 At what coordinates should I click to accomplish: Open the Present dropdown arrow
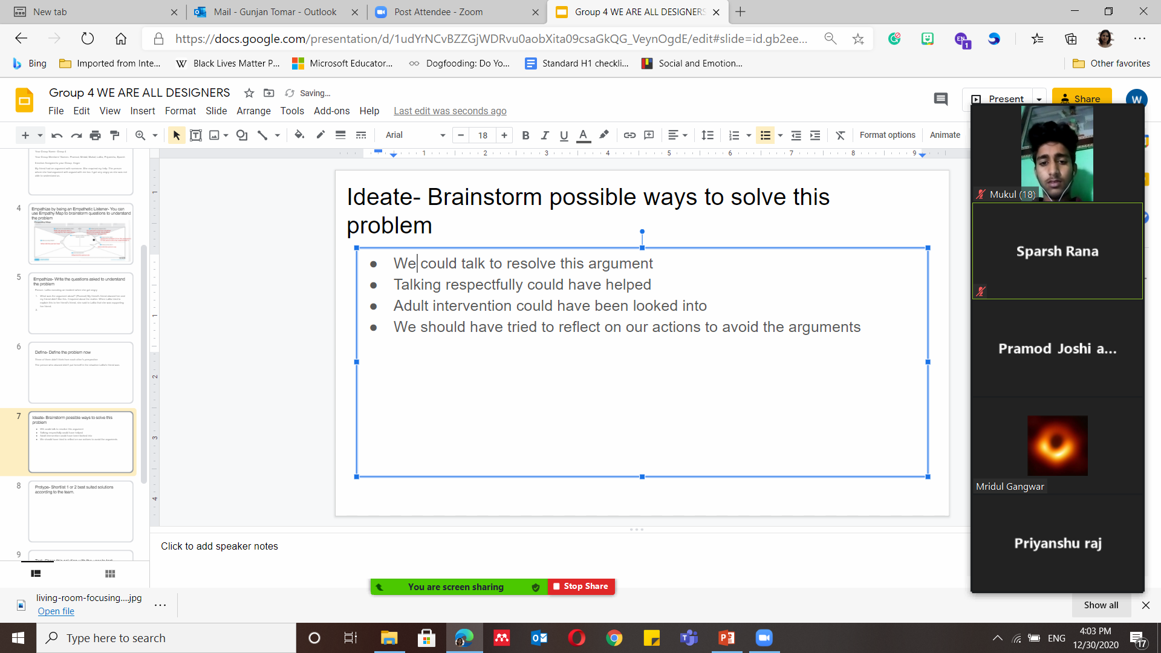[x=1039, y=99]
